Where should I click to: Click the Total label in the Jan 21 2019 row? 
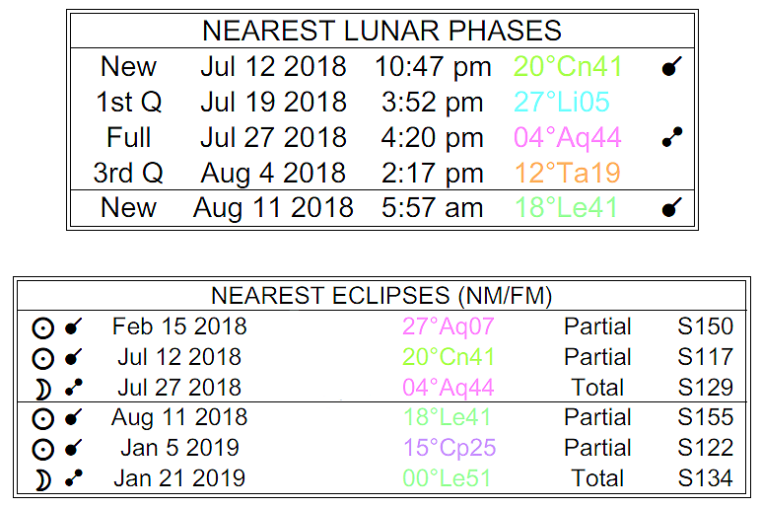tap(597, 479)
